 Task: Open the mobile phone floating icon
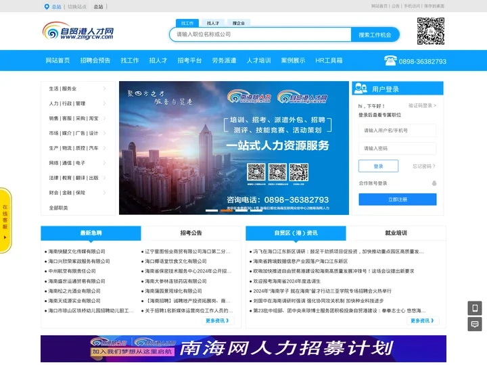click(x=475, y=308)
